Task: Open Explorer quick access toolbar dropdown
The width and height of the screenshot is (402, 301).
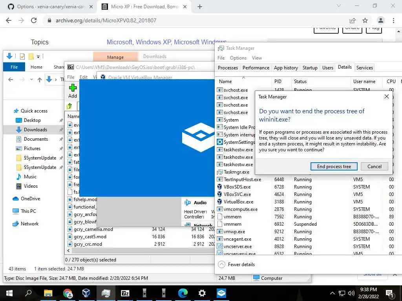Action: click(38, 56)
